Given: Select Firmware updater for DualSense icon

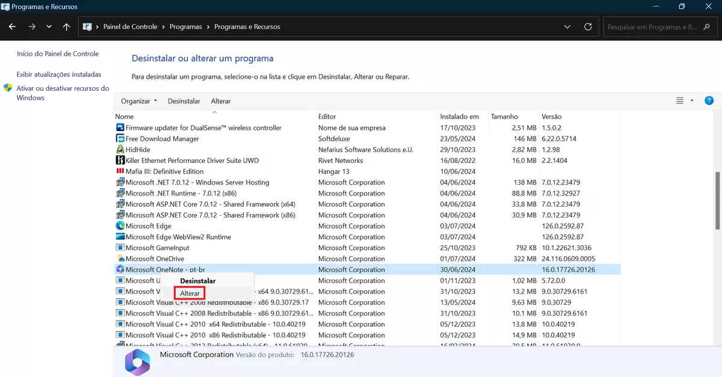Looking at the screenshot, I should pos(120,128).
